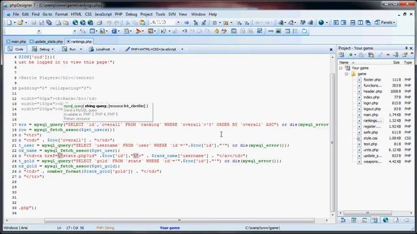Viewport: 417px width, 234px height.
Task: Open the symbols combo box dropdown arrow
Action: (178, 23)
